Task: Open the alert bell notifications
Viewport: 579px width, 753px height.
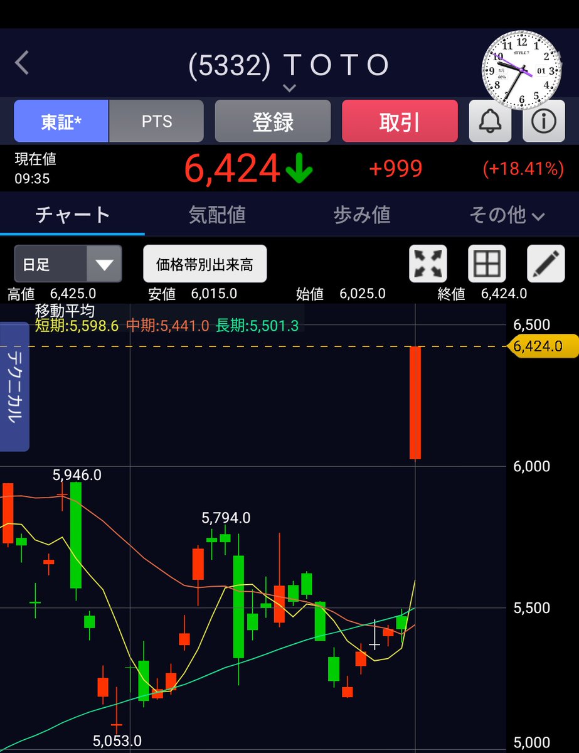Action: click(490, 122)
